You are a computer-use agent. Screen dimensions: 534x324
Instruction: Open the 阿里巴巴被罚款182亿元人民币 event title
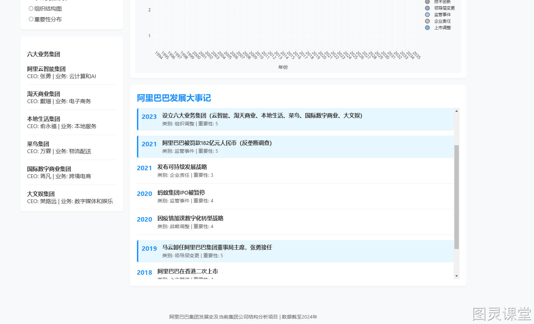coord(217,143)
